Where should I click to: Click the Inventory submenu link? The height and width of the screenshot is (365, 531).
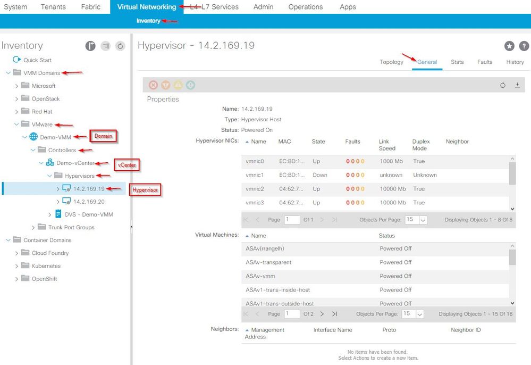pyautogui.click(x=148, y=21)
